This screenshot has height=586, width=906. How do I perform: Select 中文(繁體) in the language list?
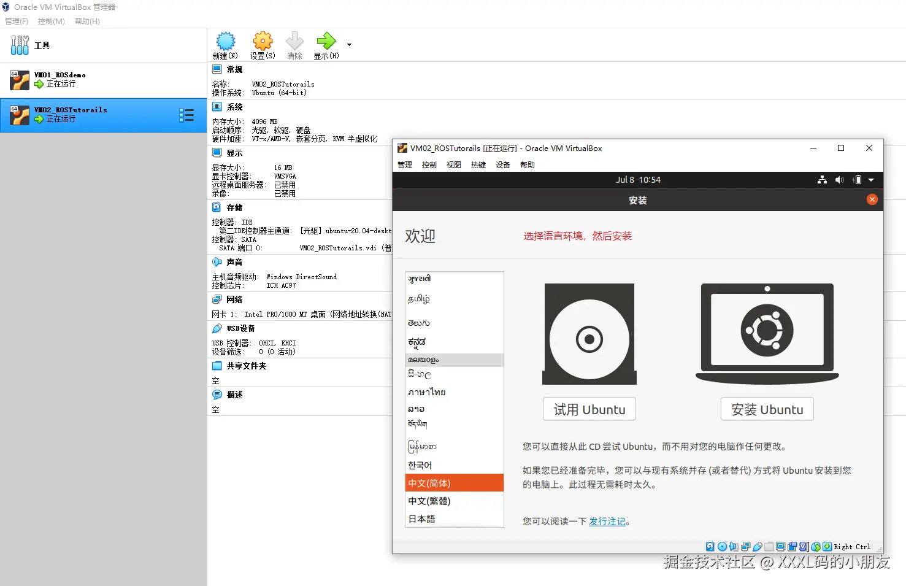point(455,501)
